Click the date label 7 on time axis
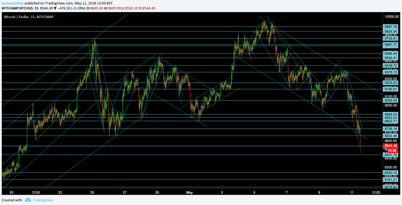Screen dimensions: 402x205 click(x=287, y=192)
